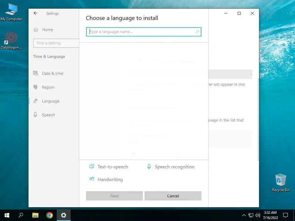Click the Region globe icon
This screenshot has height=221, width=295.
point(35,87)
